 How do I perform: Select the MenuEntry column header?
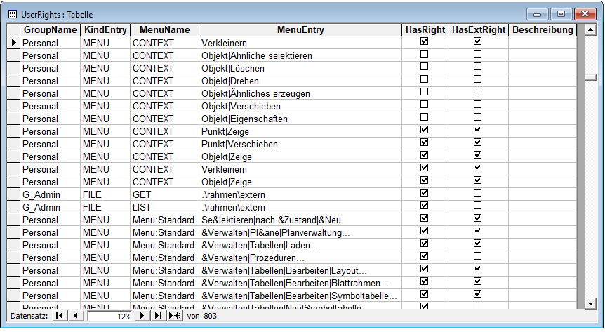coord(300,30)
